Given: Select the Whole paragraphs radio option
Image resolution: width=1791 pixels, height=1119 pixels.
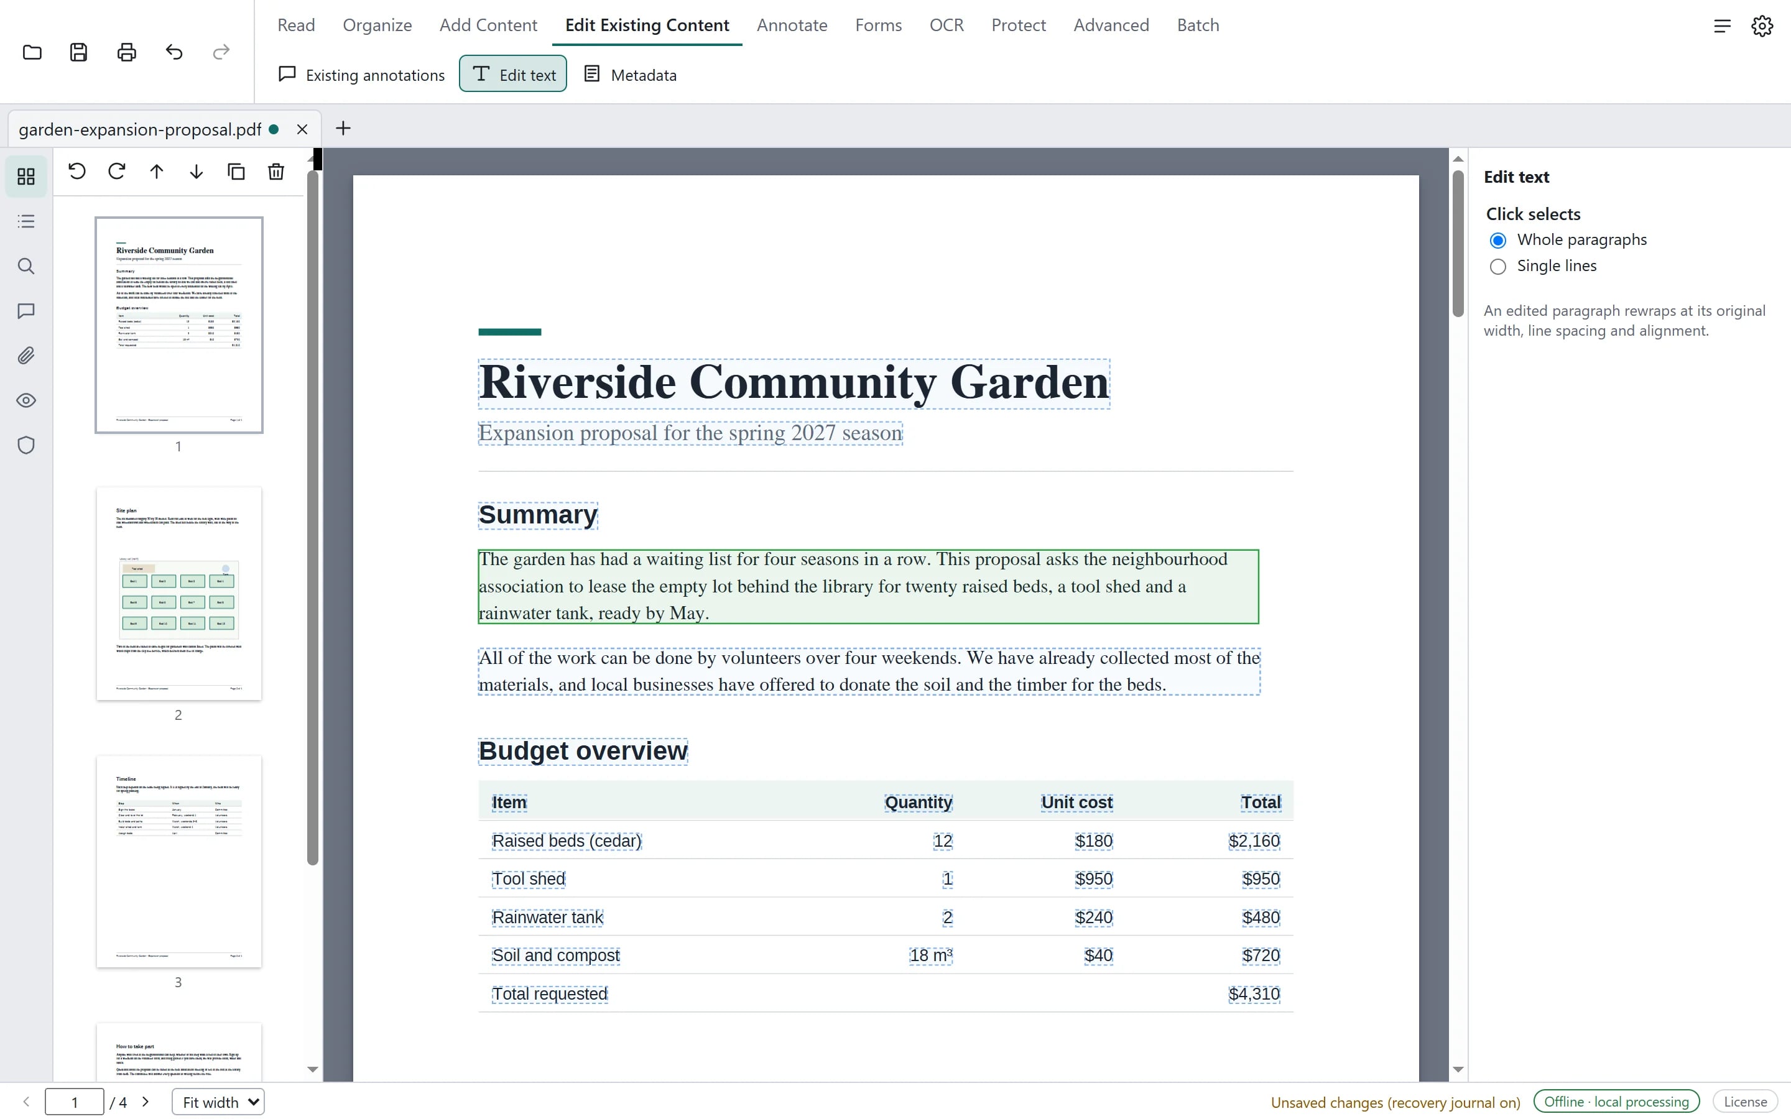Looking at the screenshot, I should (x=1498, y=241).
